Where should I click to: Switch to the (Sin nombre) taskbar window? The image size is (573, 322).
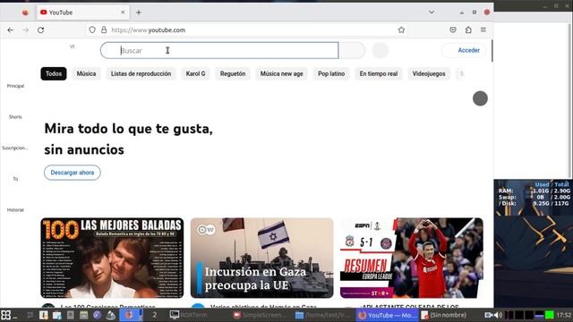coord(444,315)
